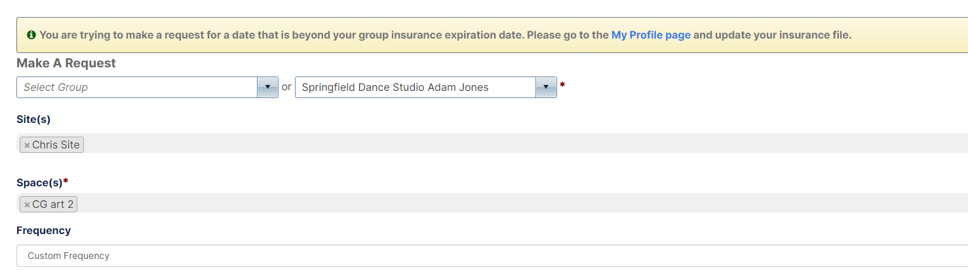This screenshot has height=270, width=968.
Task: Click the green info icon in alert
Action: (x=31, y=35)
